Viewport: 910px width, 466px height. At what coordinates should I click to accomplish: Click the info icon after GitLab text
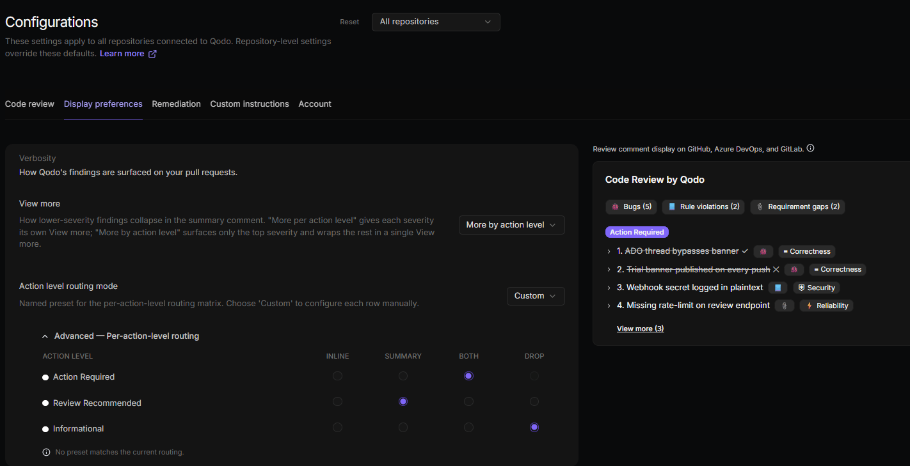click(x=810, y=148)
